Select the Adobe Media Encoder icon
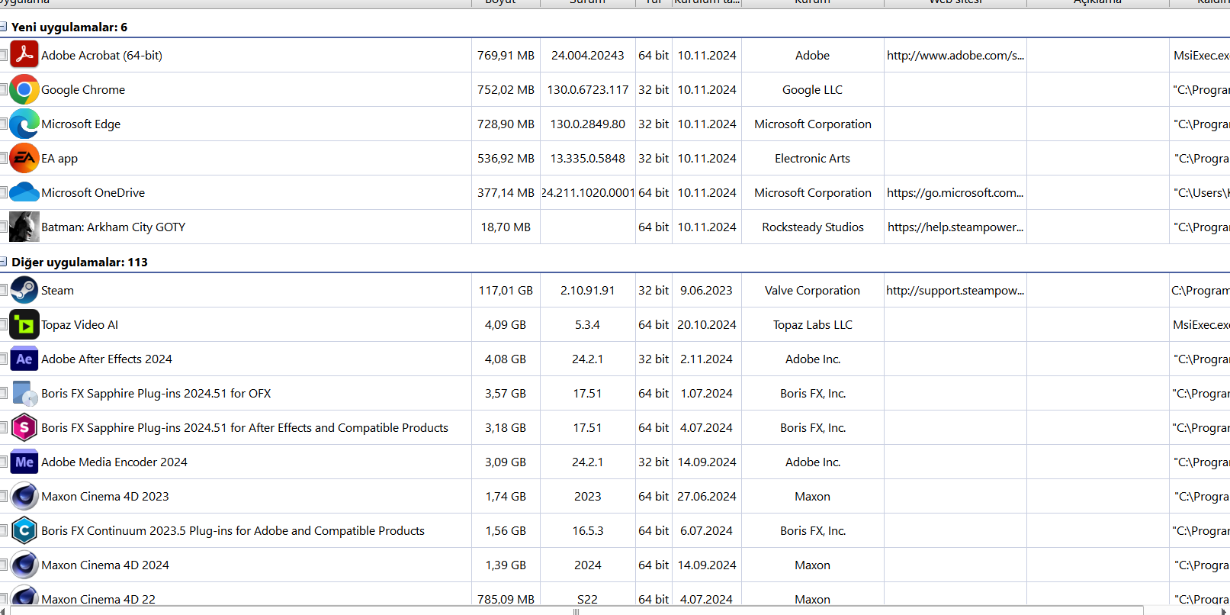The height and width of the screenshot is (615, 1230). click(24, 462)
